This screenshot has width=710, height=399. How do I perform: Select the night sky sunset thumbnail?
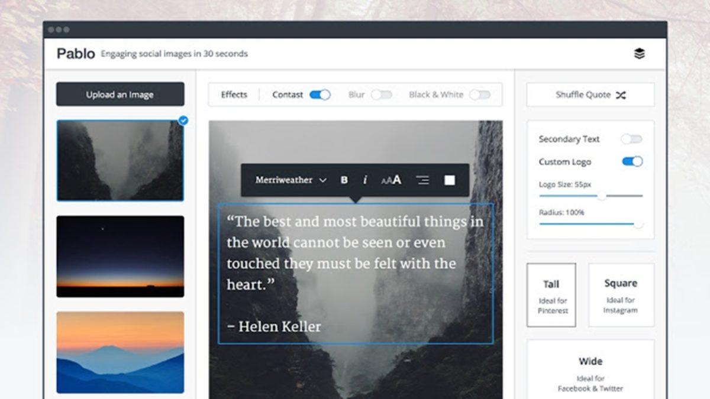pyautogui.click(x=120, y=256)
